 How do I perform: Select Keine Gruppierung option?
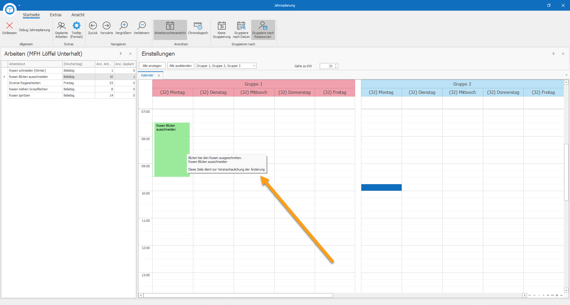(x=221, y=30)
